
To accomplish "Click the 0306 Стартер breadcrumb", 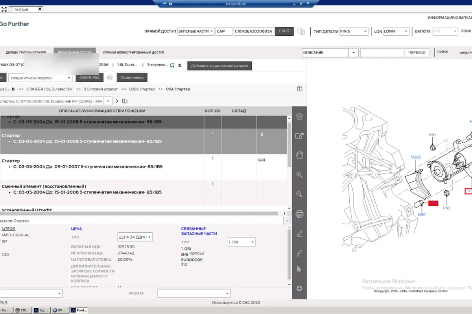I will click(x=142, y=89).
